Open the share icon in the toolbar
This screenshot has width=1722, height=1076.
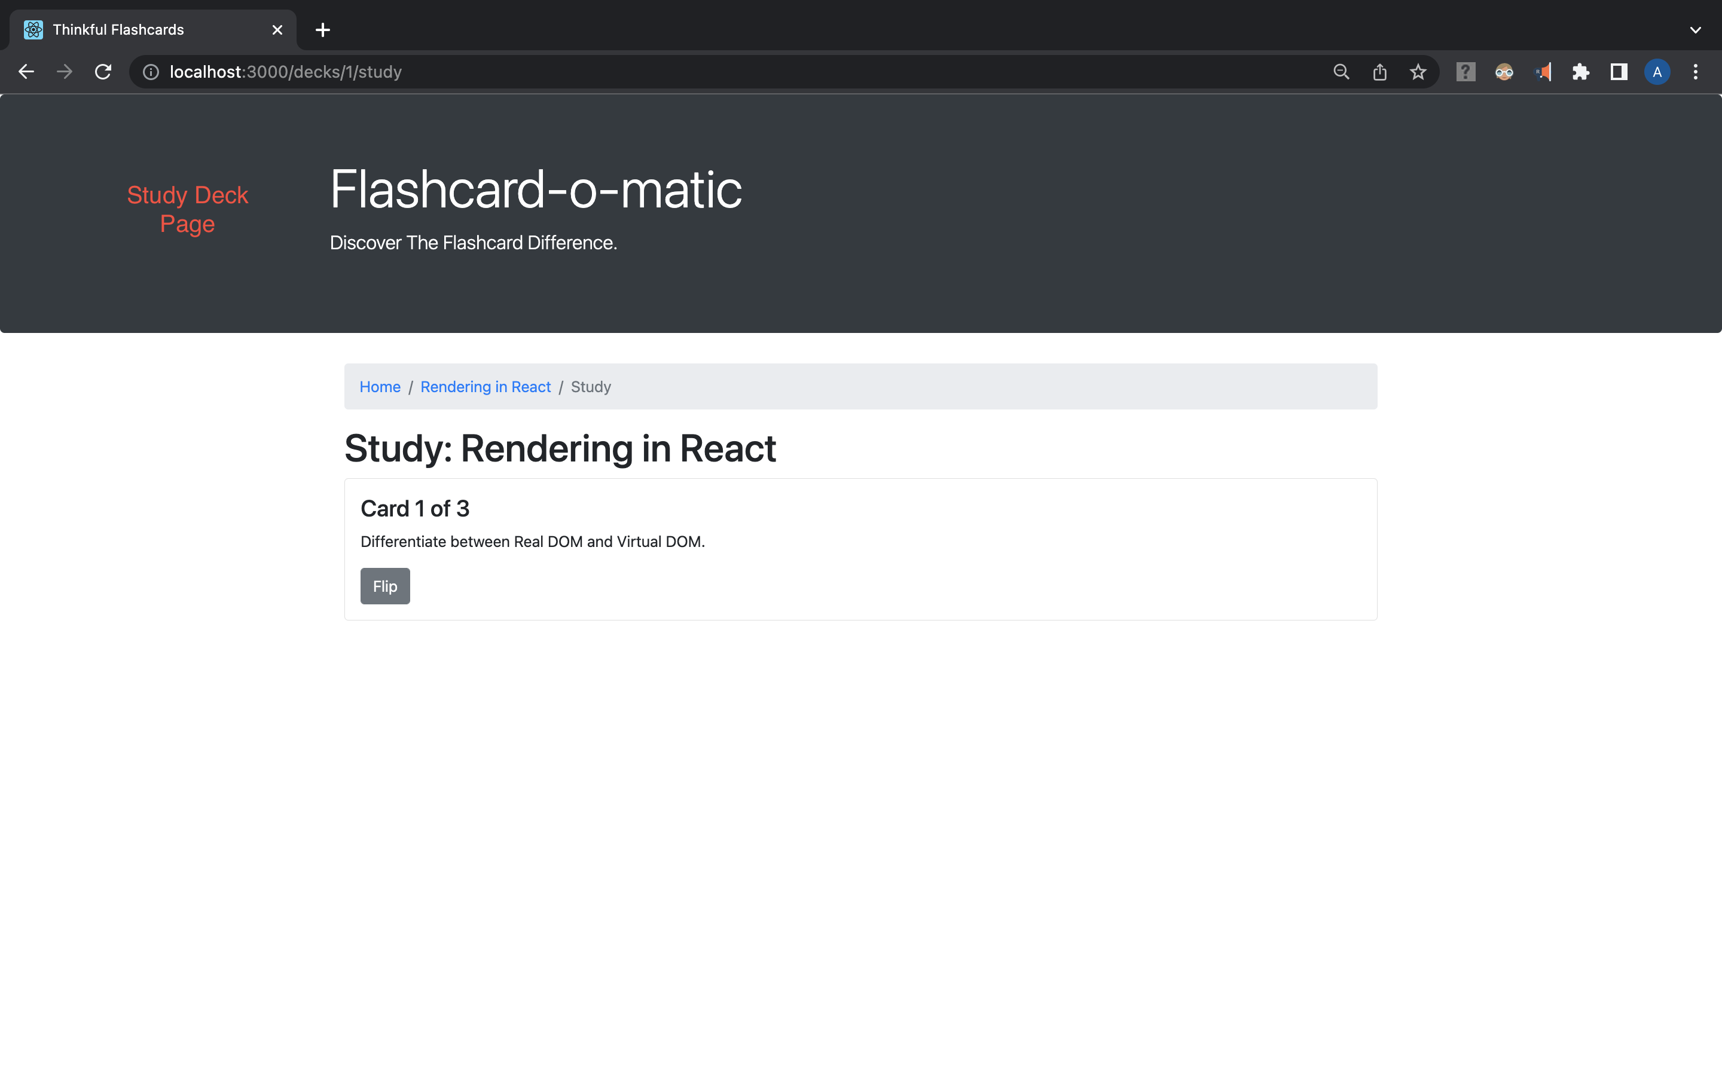coord(1380,71)
